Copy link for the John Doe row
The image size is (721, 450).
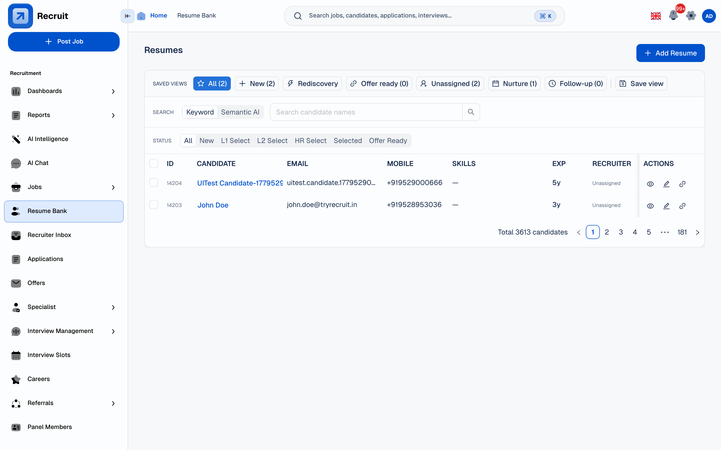(682, 206)
